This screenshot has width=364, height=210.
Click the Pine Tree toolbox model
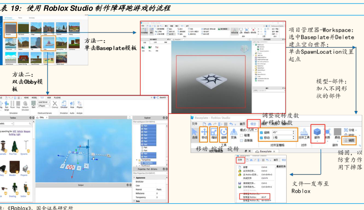coord(14,147)
